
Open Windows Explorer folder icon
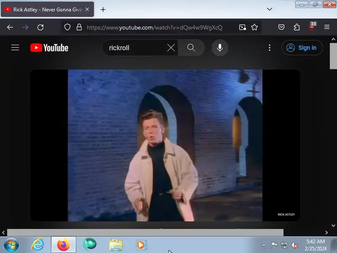pyautogui.click(x=116, y=245)
